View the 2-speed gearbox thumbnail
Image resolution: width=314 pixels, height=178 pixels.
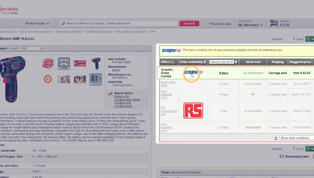(x=64, y=63)
